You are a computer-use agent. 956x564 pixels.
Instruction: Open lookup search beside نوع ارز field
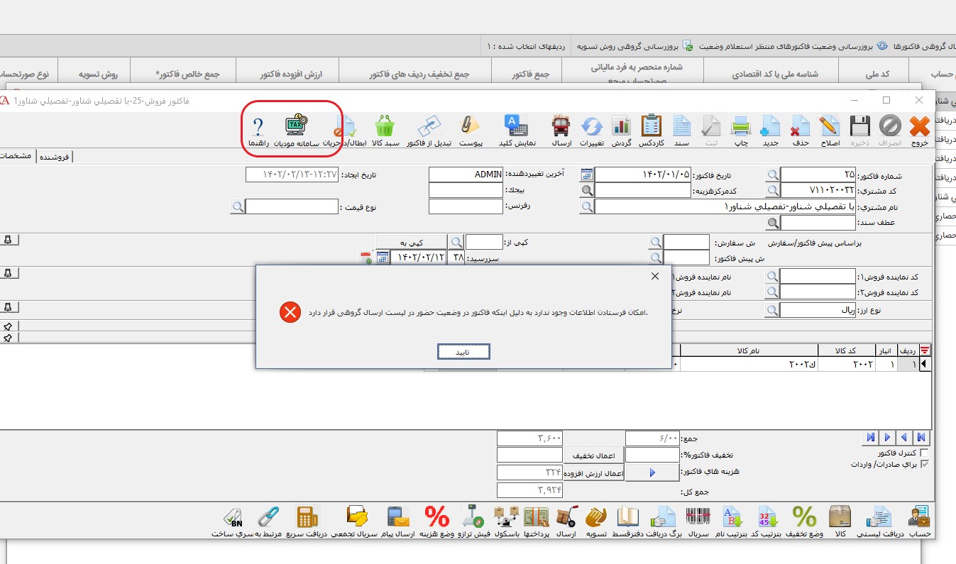click(x=771, y=310)
